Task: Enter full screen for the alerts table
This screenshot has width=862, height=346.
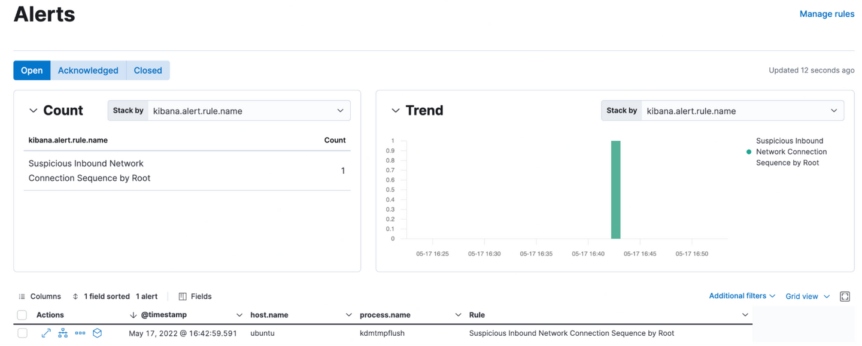Action: pos(845,296)
